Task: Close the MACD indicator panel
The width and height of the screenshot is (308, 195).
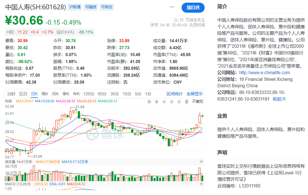Action: 201,184
